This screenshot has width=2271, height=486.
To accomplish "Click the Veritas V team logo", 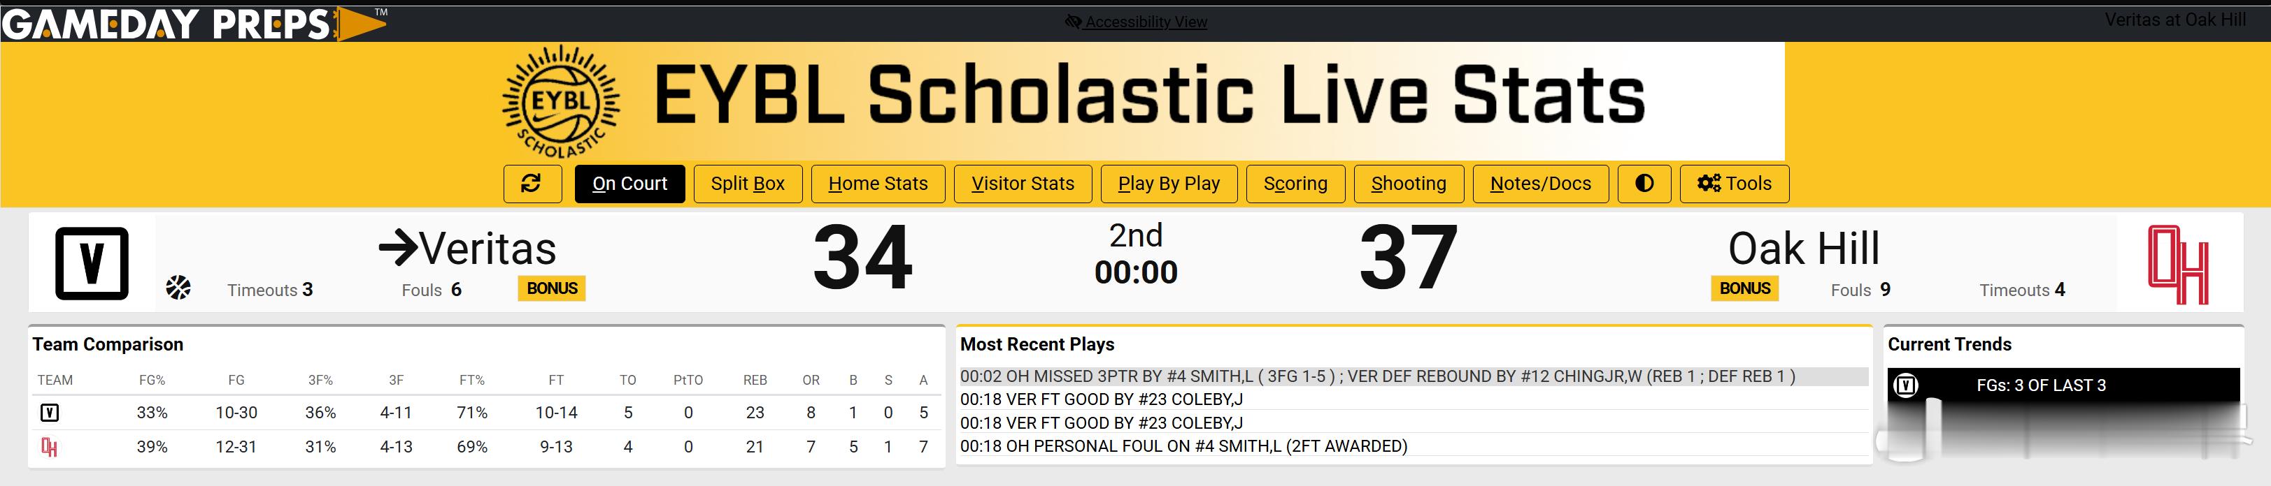I will click(92, 263).
